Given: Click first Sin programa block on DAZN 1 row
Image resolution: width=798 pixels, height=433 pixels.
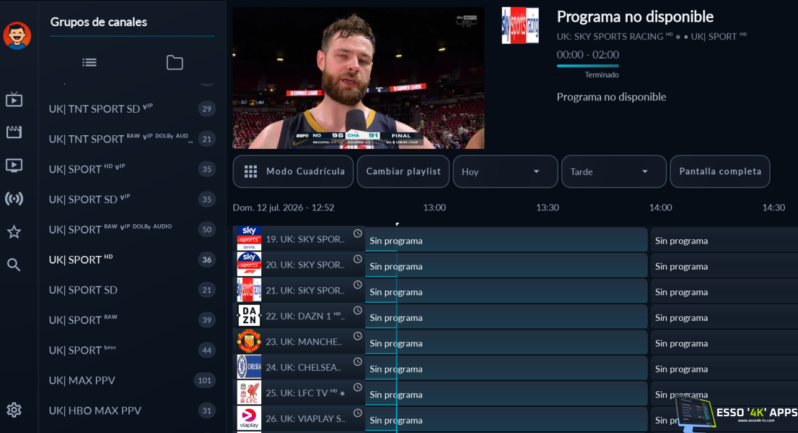Looking at the screenshot, I should point(506,316).
